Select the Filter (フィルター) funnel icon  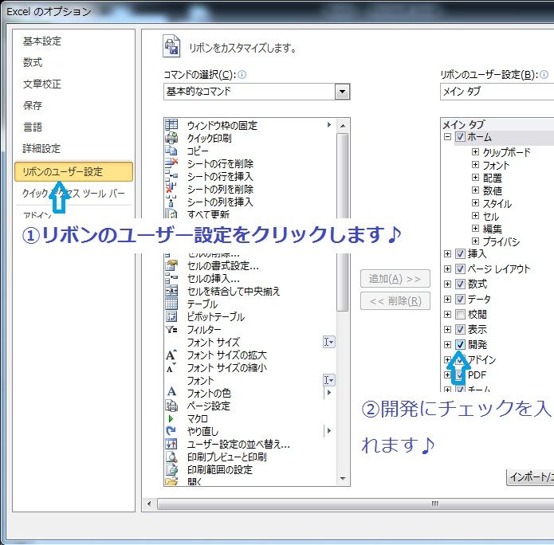pos(171,329)
